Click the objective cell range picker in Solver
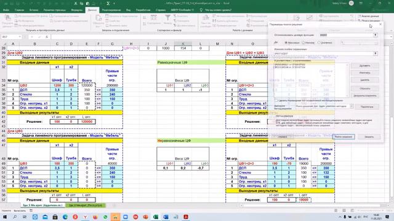This screenshot has height=221, width=394. click(375, 35)
